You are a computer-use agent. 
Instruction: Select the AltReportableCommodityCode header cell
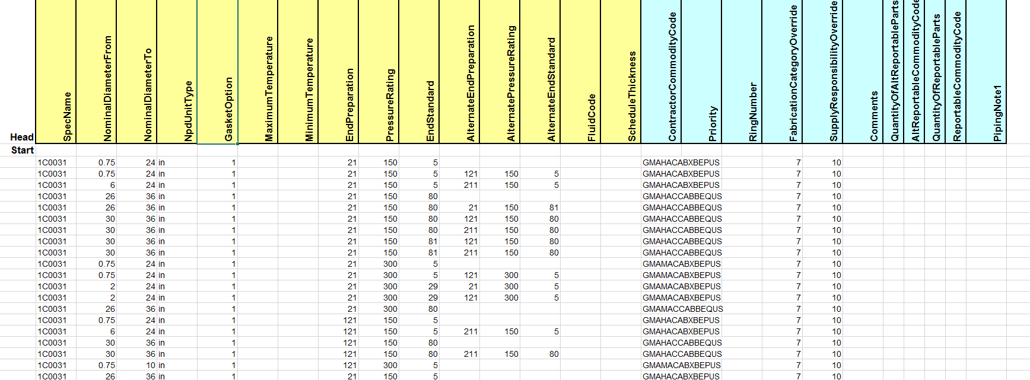(x=913, y=71)
